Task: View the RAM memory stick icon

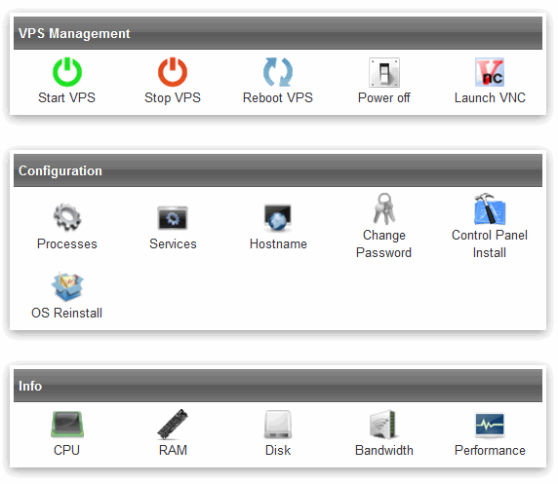Action: (x=173, y=424)
